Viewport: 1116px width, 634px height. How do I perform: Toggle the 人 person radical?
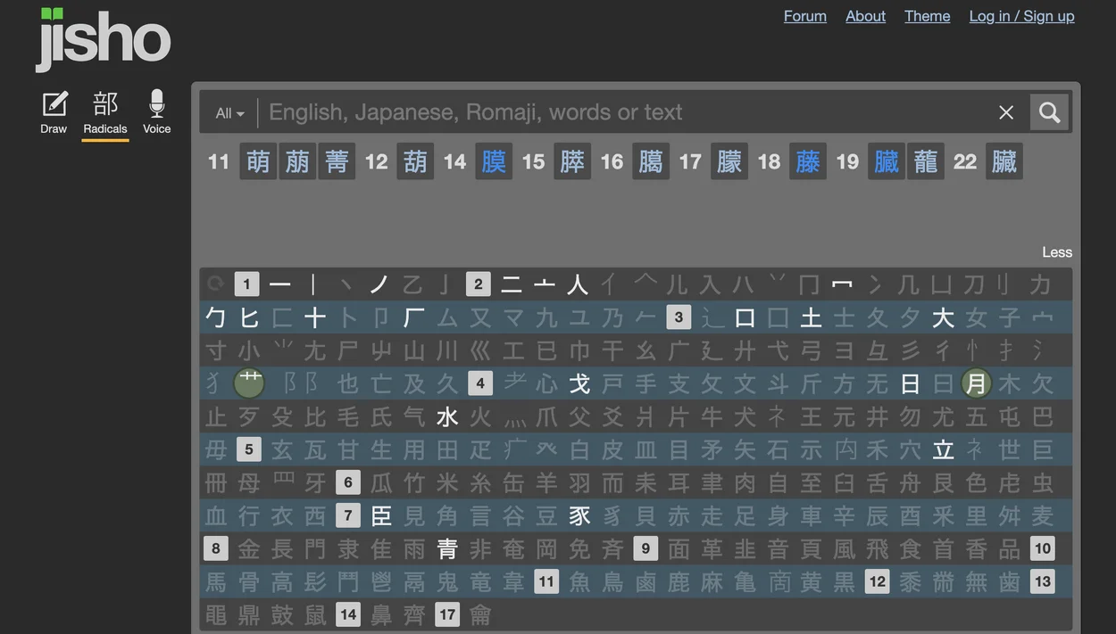click(578, 284)
